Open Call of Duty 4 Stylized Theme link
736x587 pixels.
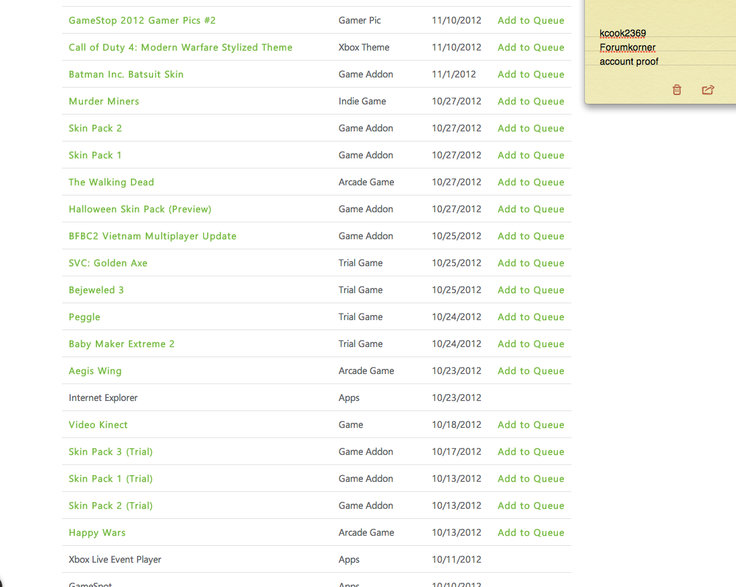[x=180, y=47]
